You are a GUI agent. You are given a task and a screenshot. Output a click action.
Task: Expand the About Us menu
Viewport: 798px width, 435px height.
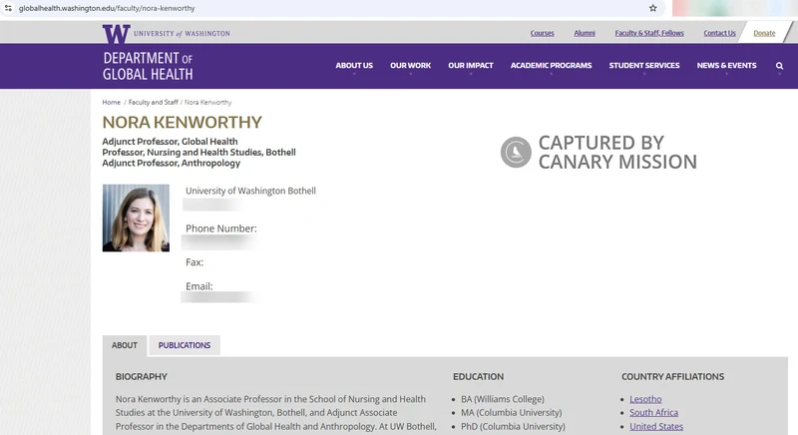tap(354, 66)
